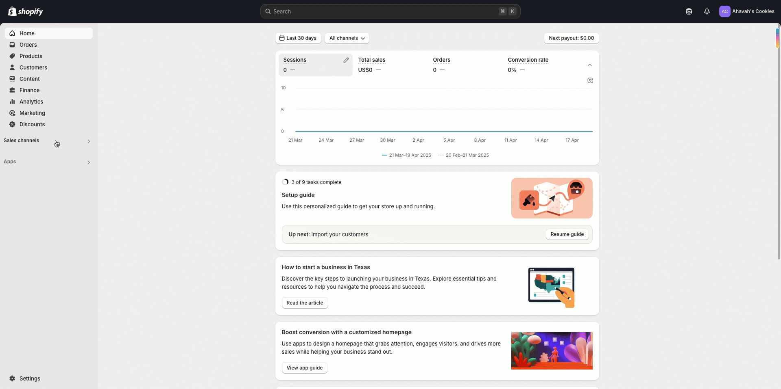Viewport: 781px width, 389px height.
Task: Open the Last 30 days date picker
Action: click(x=298, y=38)
